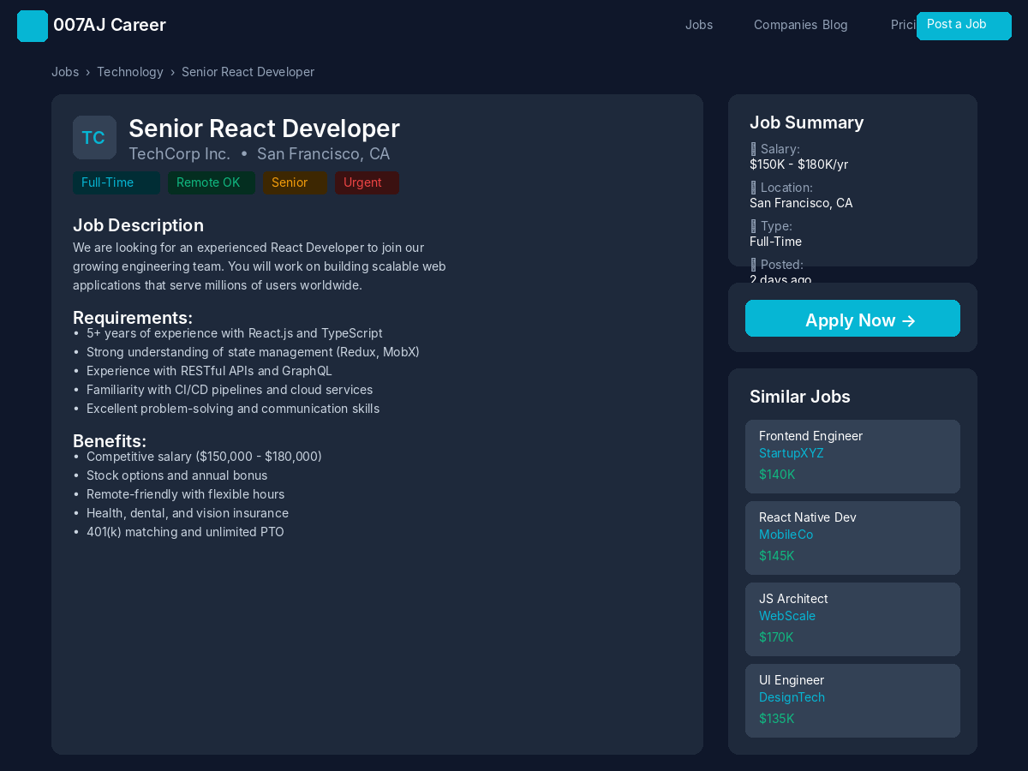Click the 007AJ Career site title
This screenshot has width=1028, height=771.
click(x=110, y=25)
